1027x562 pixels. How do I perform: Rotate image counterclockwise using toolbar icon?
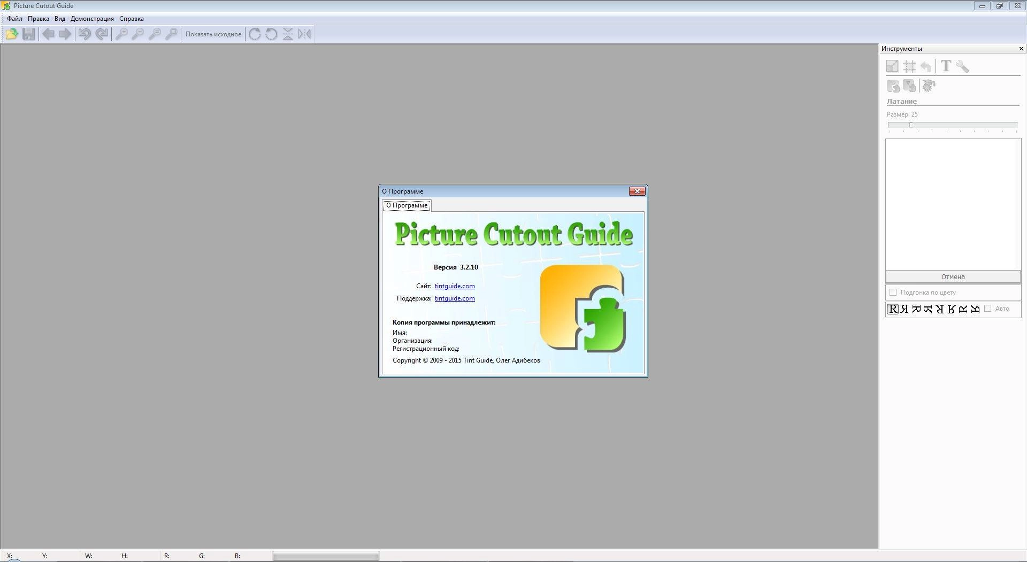271,34
